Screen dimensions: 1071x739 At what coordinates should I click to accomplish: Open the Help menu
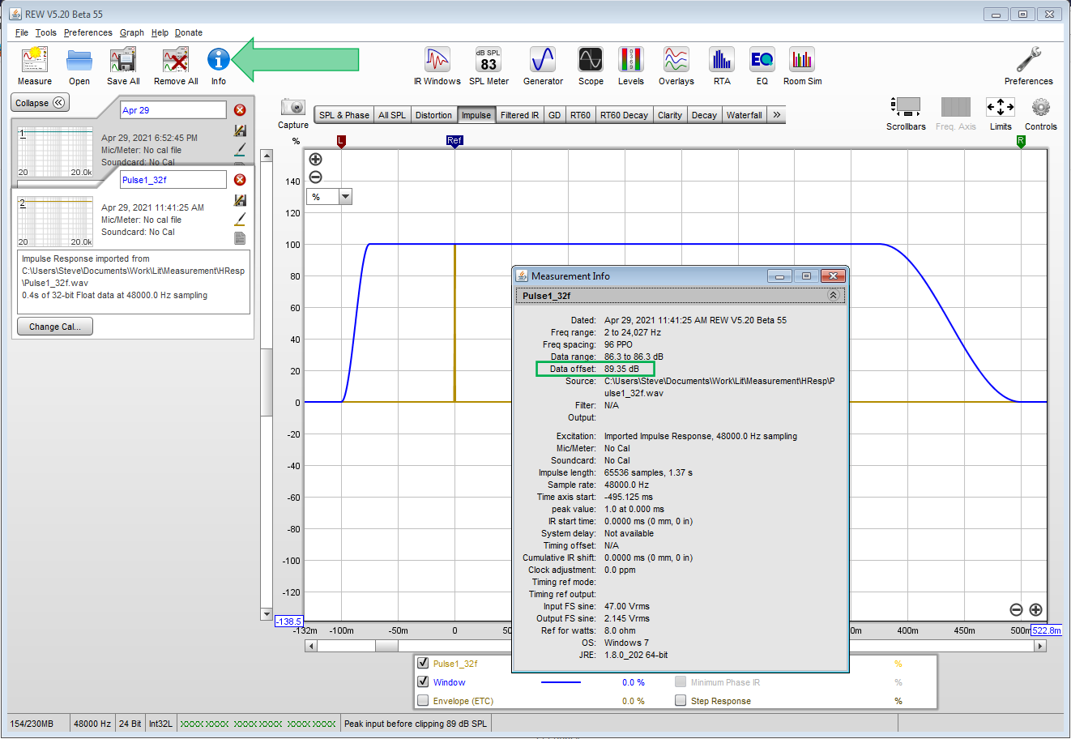click(160, 32)
